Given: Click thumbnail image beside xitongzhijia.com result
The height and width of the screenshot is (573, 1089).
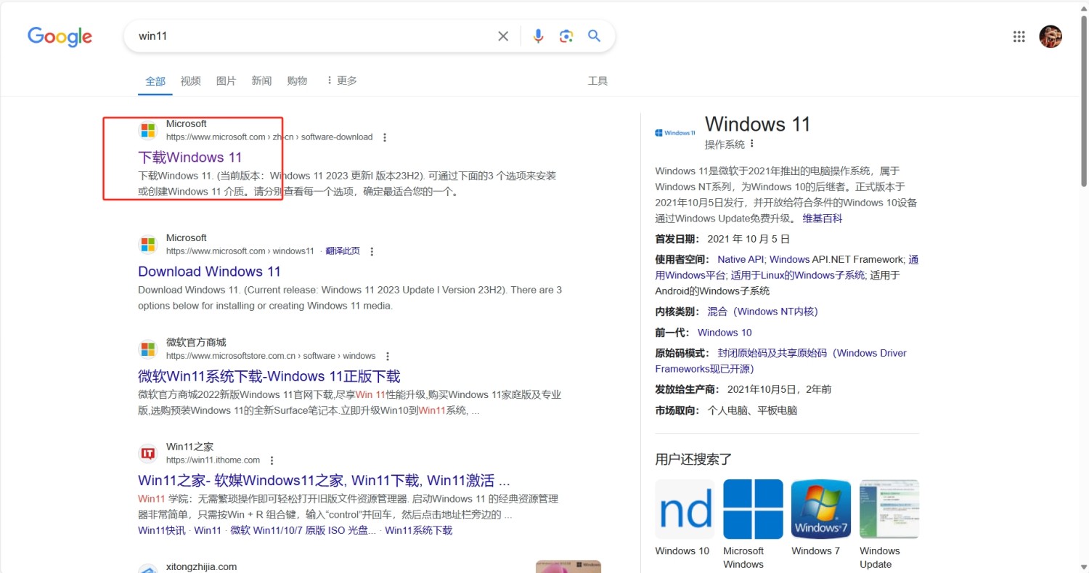Looking at the screenshot, I should tap(568, 566).
